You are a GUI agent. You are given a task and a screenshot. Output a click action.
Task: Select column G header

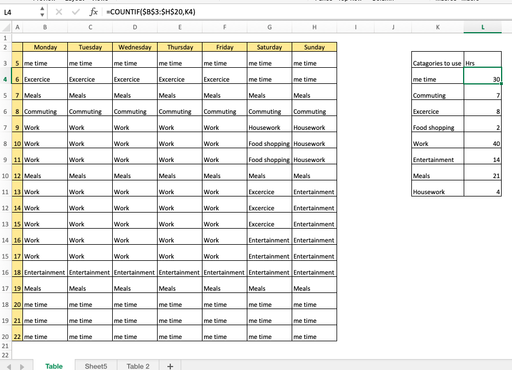[x=270, y=28]
